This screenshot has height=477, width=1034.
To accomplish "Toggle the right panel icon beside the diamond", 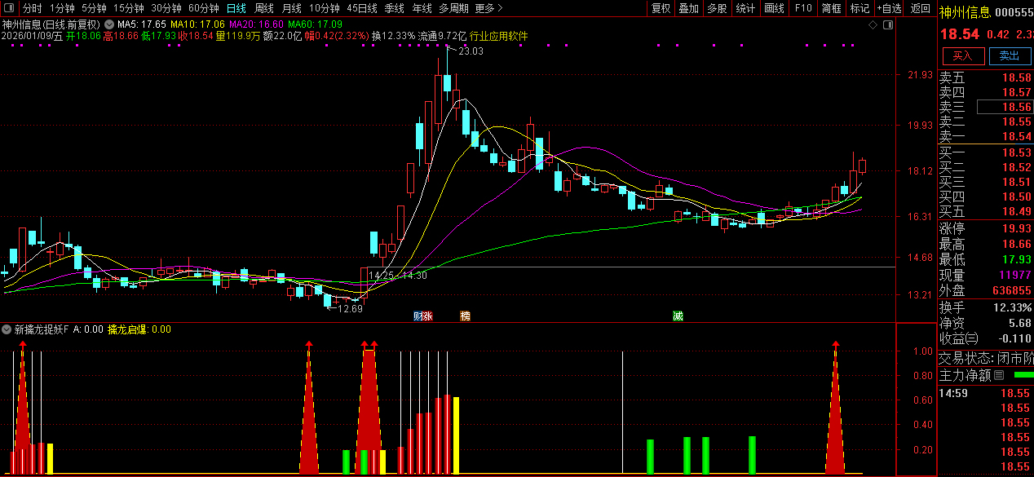I will [x=888, y=25].
